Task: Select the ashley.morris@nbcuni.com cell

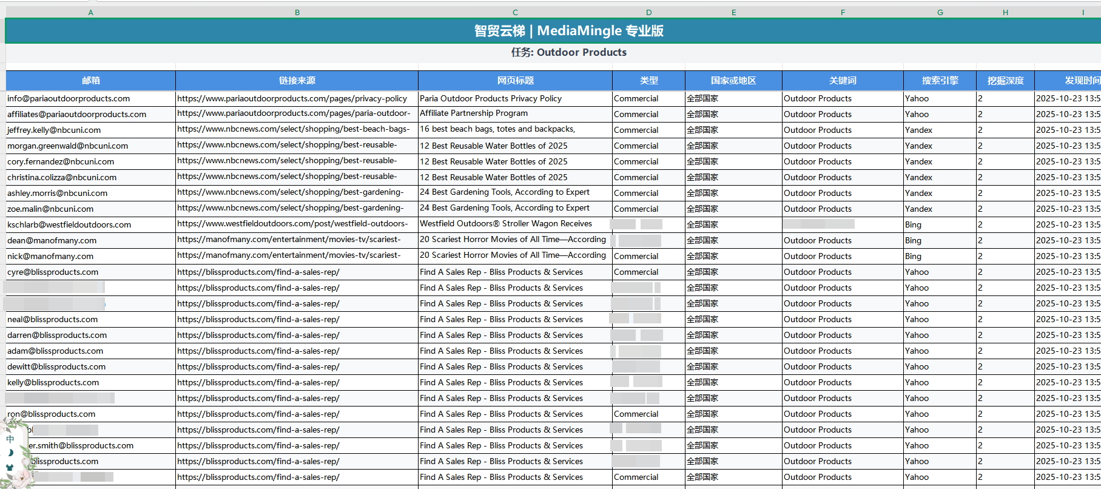Action: pos(91,193)
